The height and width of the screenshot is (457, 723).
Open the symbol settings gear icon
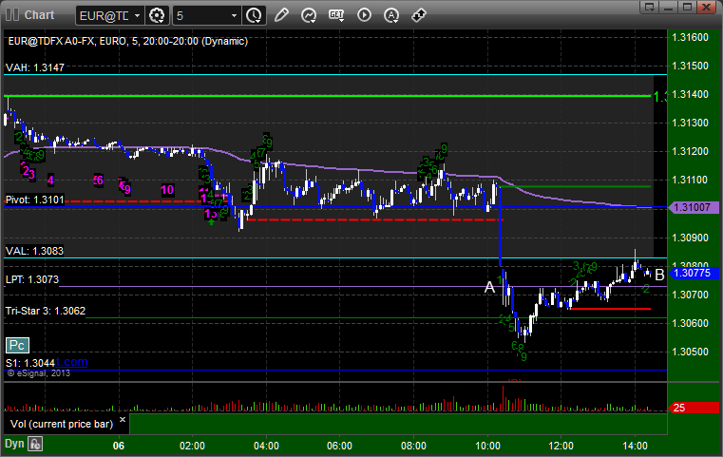(157, 16)
